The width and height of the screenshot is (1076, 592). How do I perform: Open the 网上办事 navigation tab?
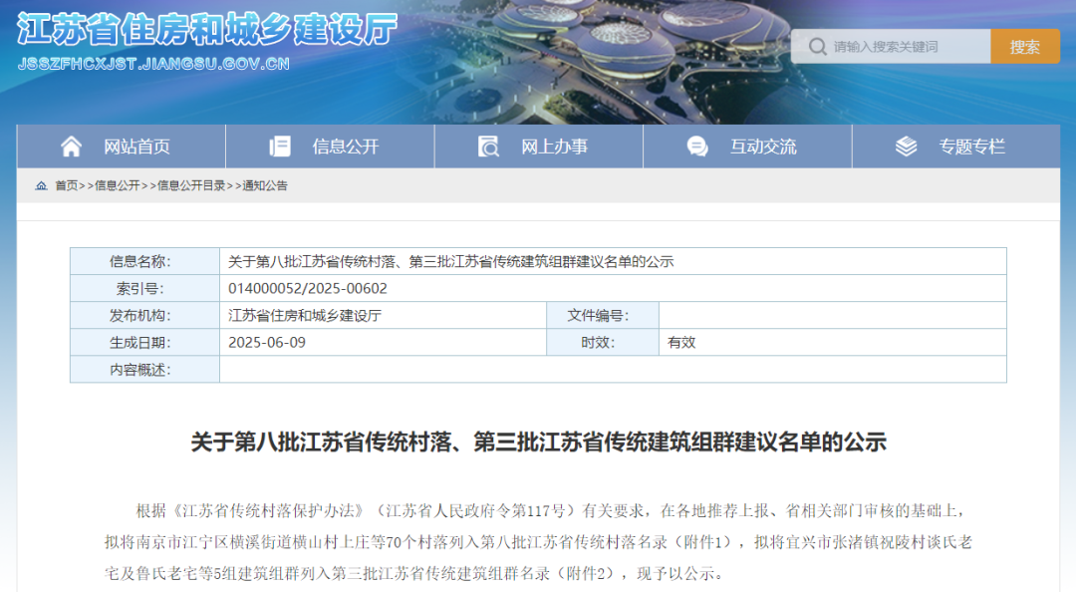[x=539, y=147]
